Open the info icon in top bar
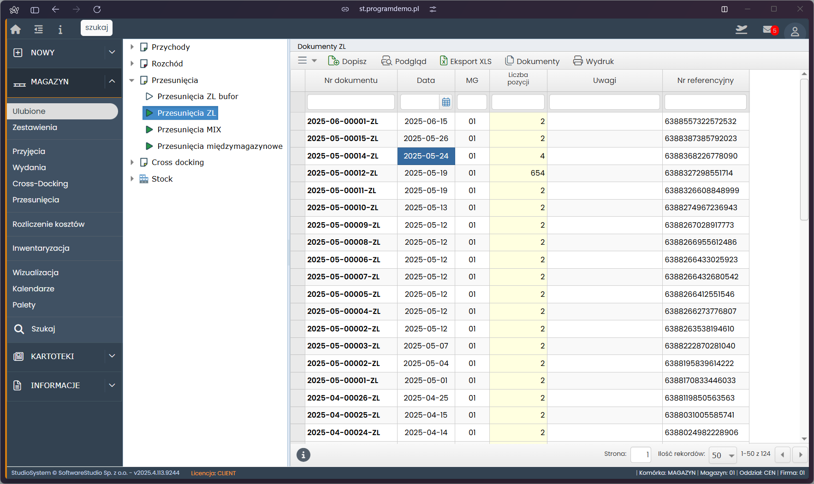Image resolution: width=814 pixels, height=484 pixels. 60,30
